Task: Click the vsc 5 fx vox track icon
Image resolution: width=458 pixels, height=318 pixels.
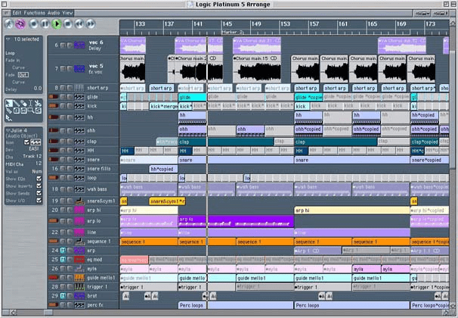Action: pos(79,68)
